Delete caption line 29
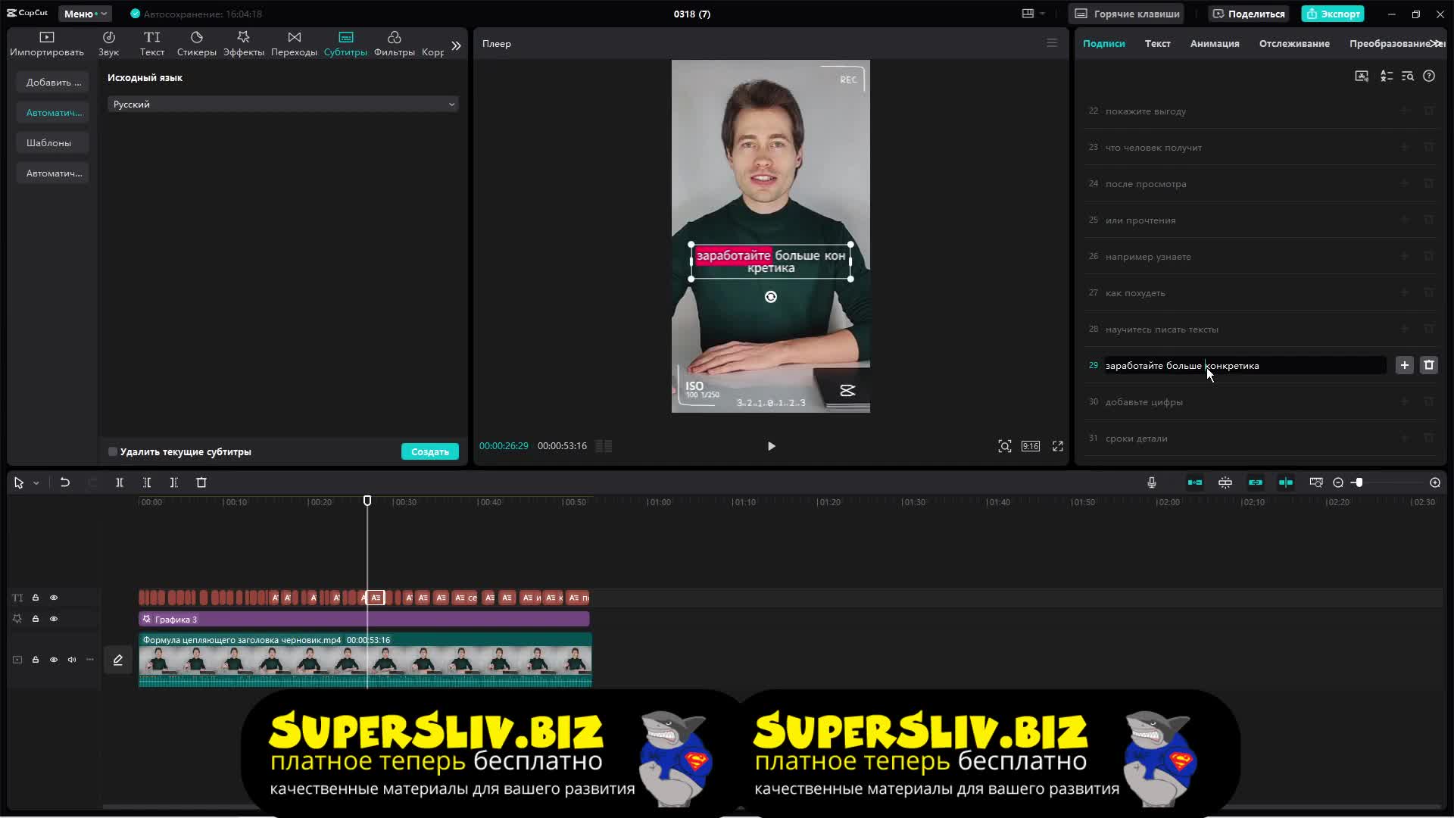Viewport: 1454px width, 818px height. tap(1429, 365)
